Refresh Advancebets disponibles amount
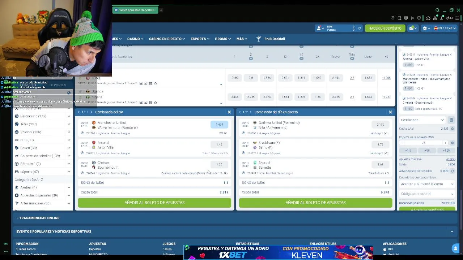This screenshot has height=260, width=463. click(452, 171)
